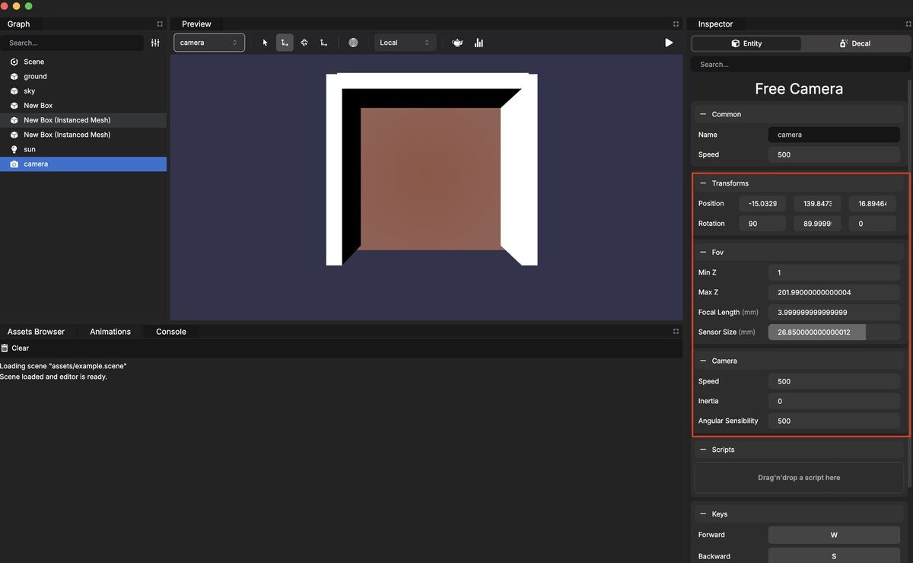This screenshot has height=563, width=913.
Task: Toggle the wireframe globe icon
Action: (353, 43)
